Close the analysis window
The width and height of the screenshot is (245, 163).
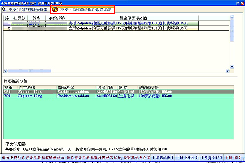242,2
